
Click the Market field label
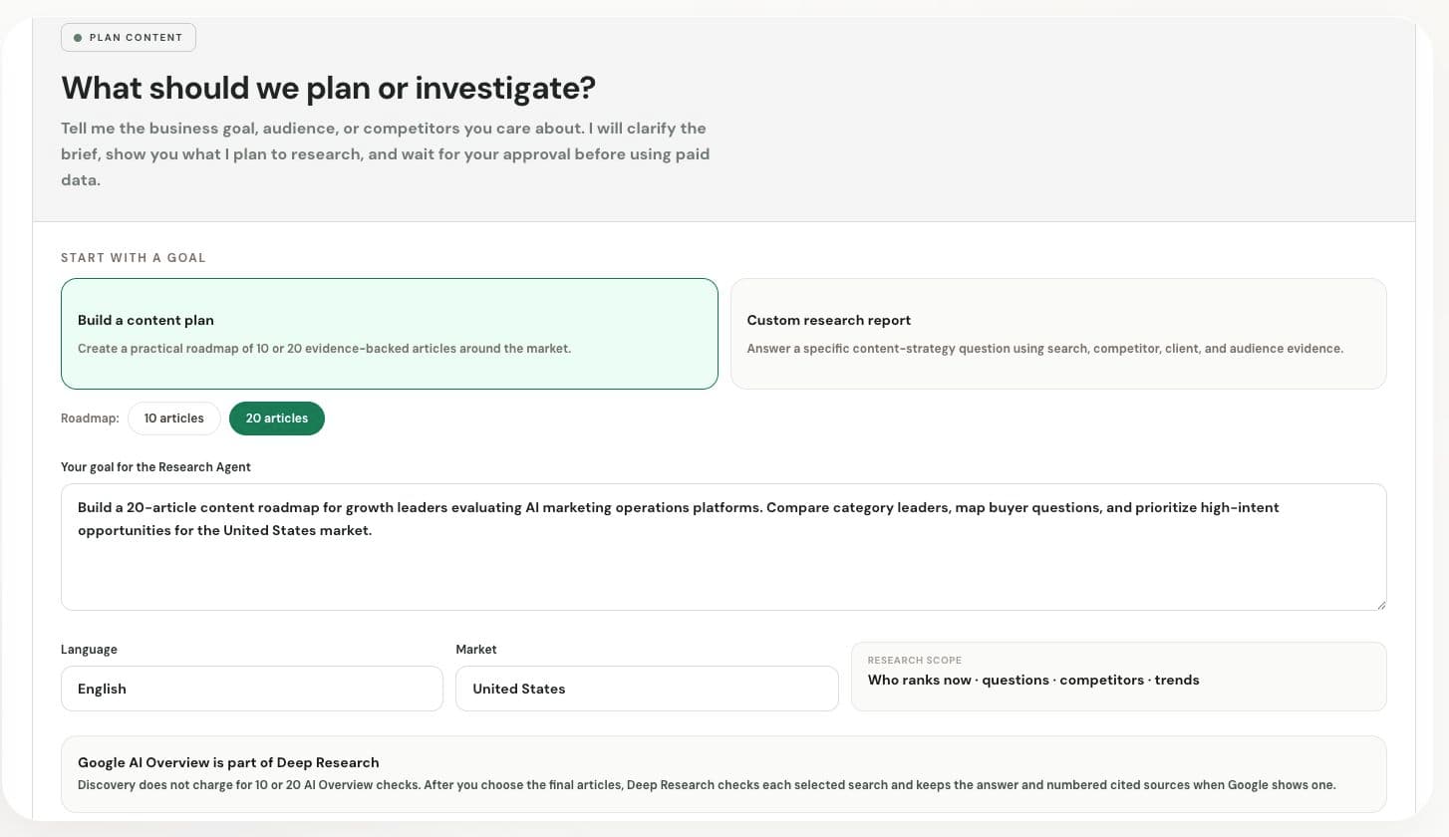click(x=476, y=650)
